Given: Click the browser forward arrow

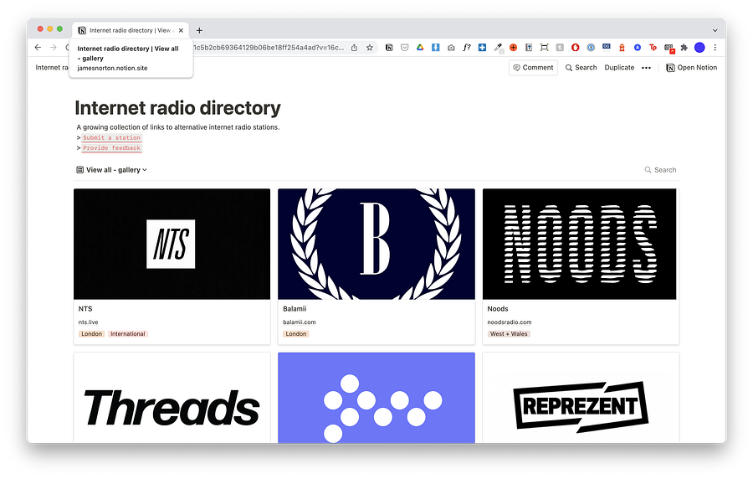Looking at the screenshot, I should [x=54, y=47].
